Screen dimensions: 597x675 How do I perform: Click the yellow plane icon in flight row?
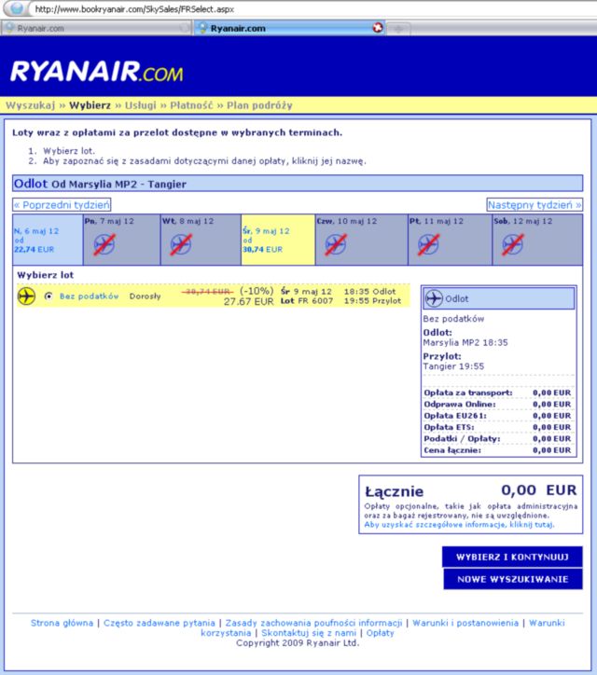(x=26, y=296)
